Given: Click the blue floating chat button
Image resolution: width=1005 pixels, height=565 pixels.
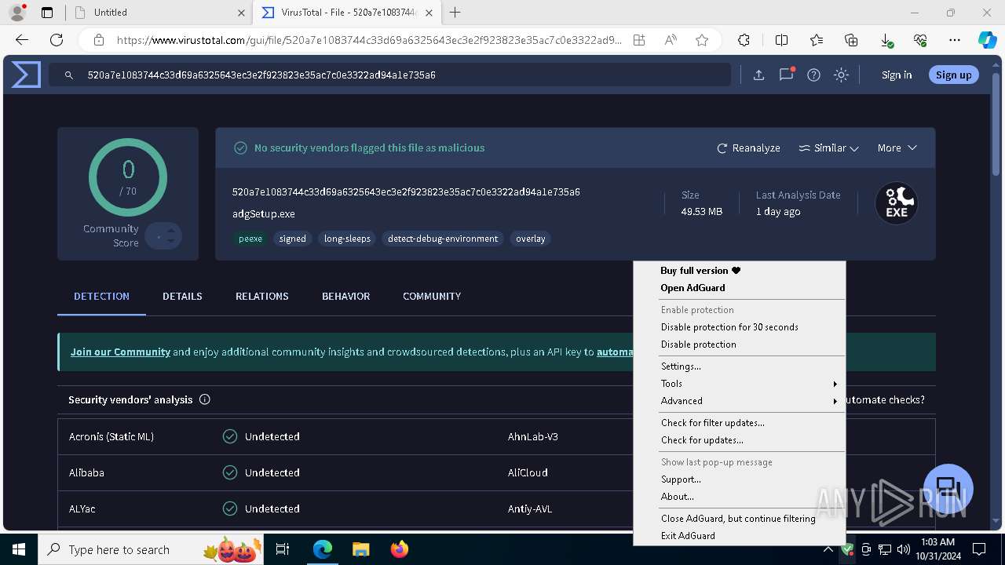Looking at the screenshot, I should [x=948, y=488].
